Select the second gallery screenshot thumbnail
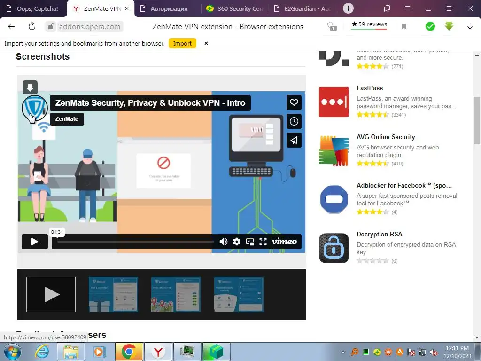This screenshot has width=481, height=361. pyautogui.click(x=113, y=294)
